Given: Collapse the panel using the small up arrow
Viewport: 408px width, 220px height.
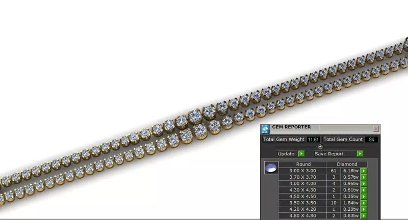Looking at the screenshot, I should click(320, 147).
